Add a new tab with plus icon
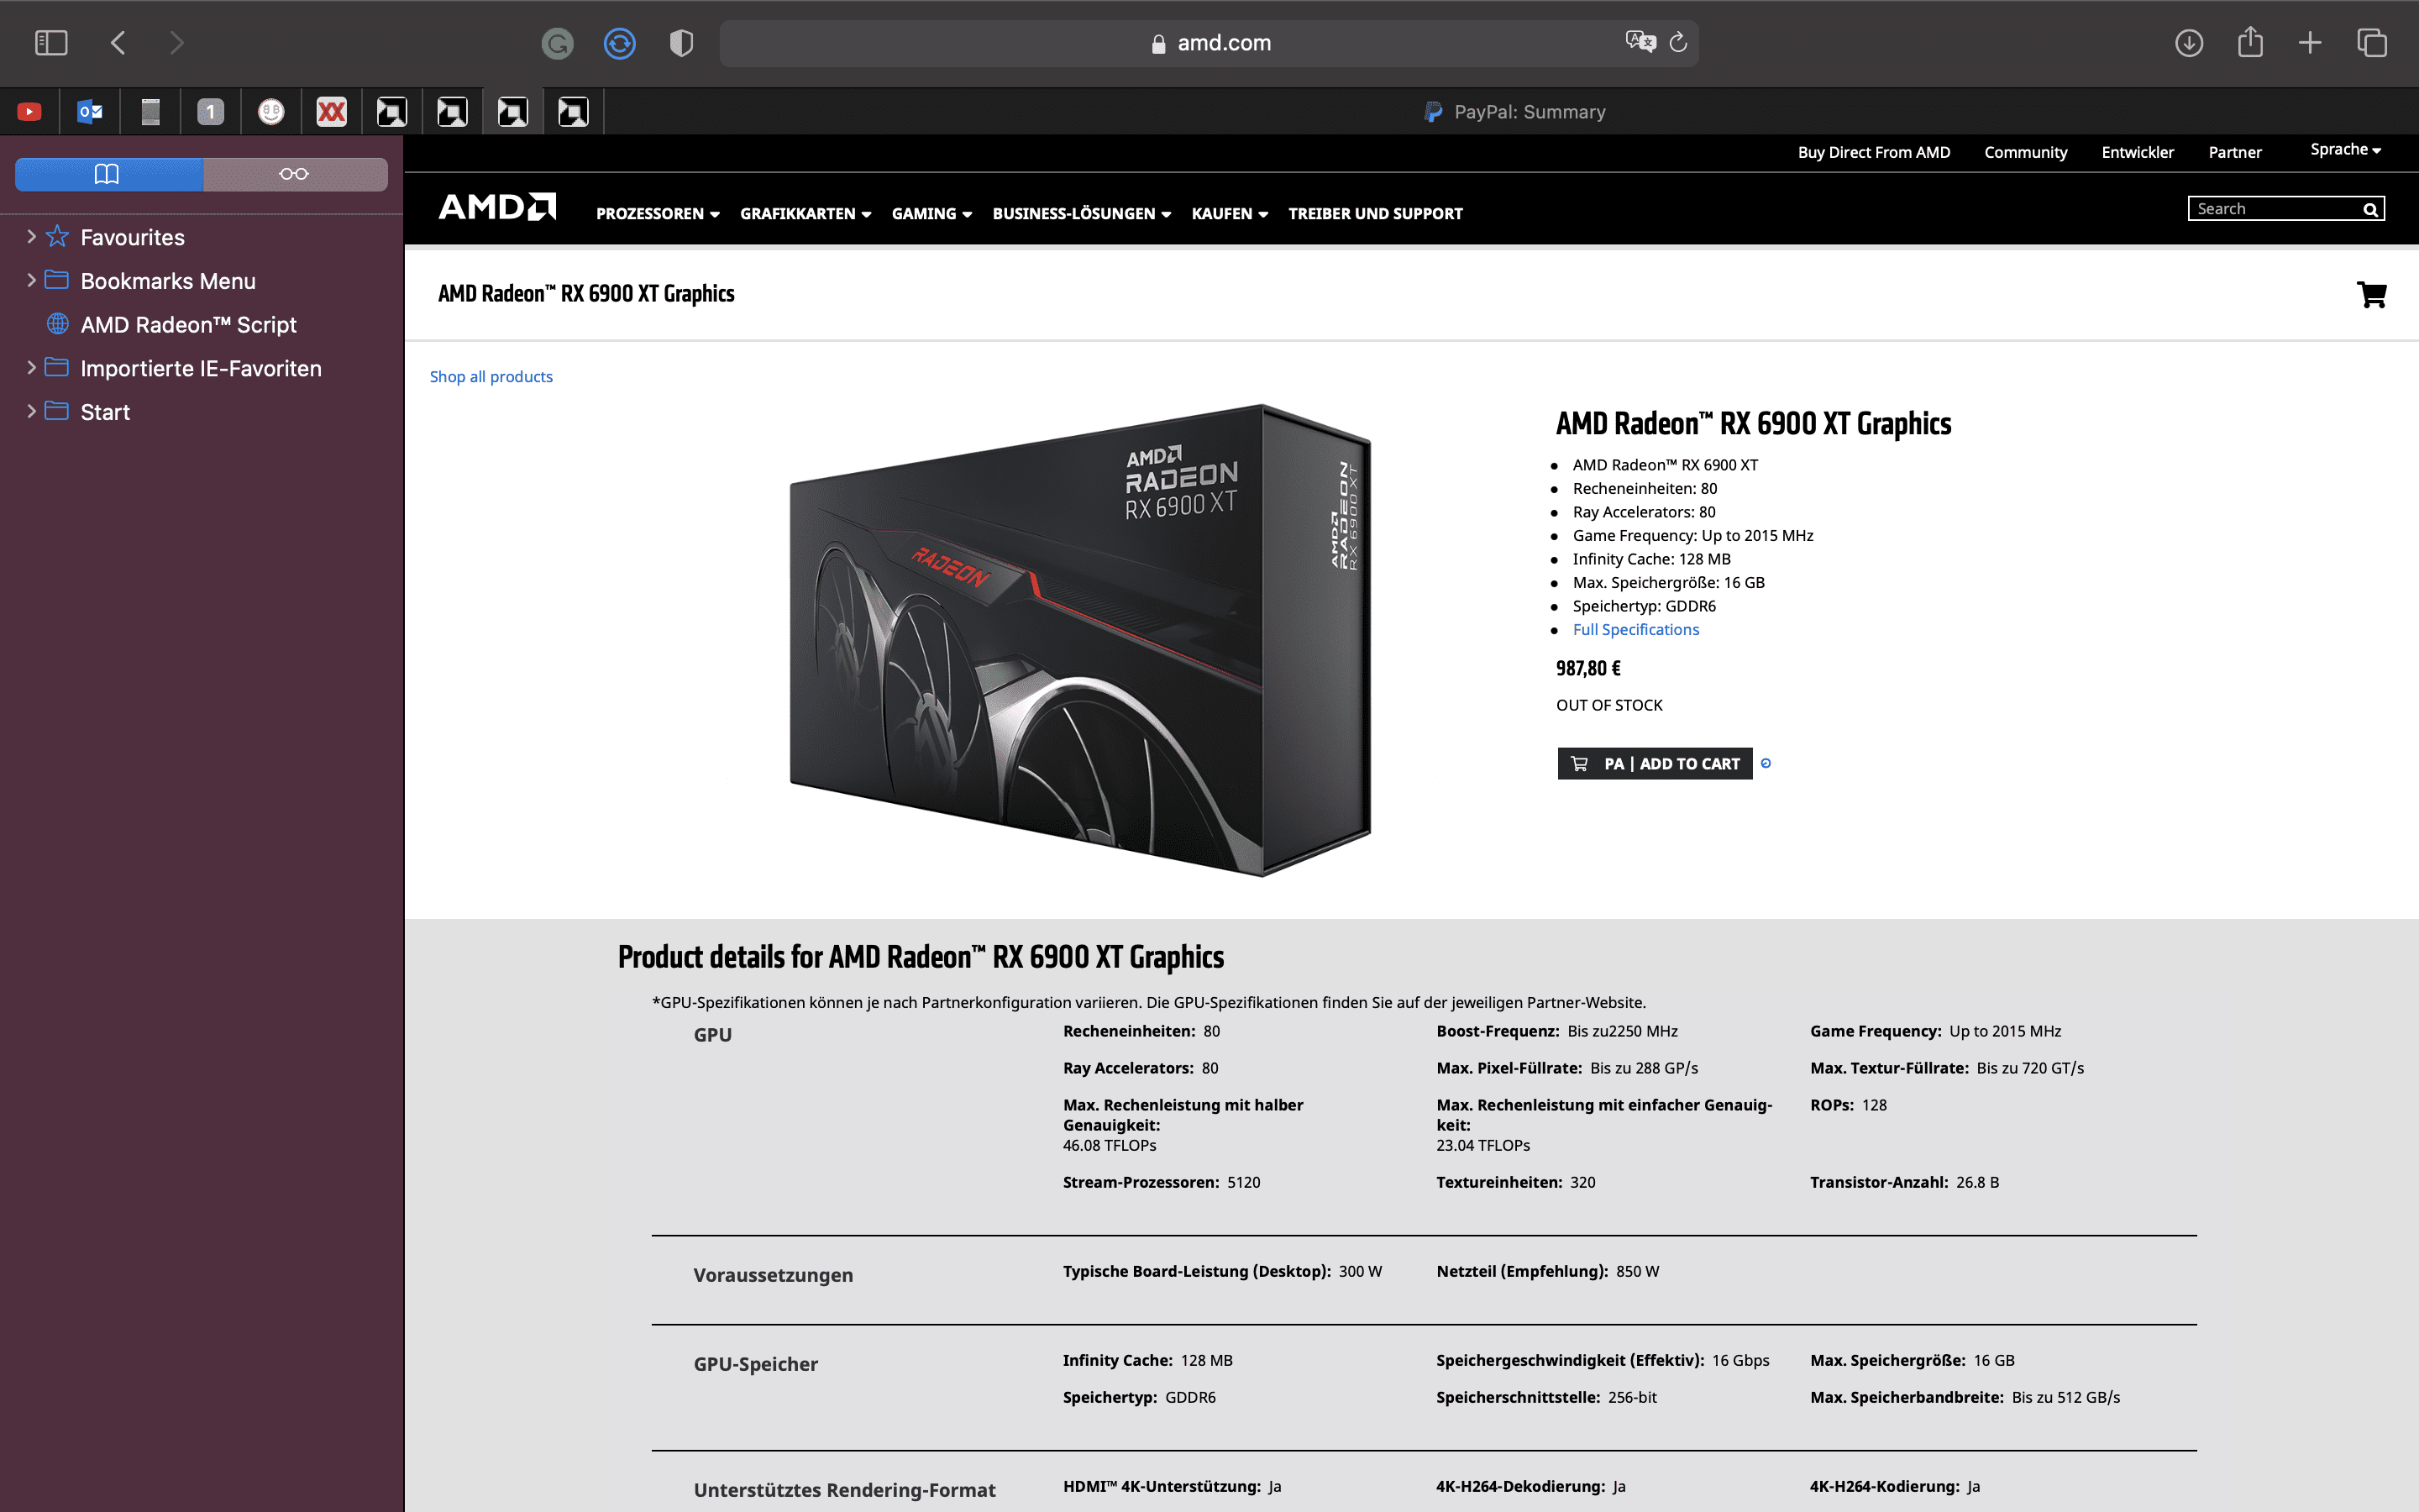This screenshot has height=1512, width=2419. pyautogui.click(x=2310, y=43)
